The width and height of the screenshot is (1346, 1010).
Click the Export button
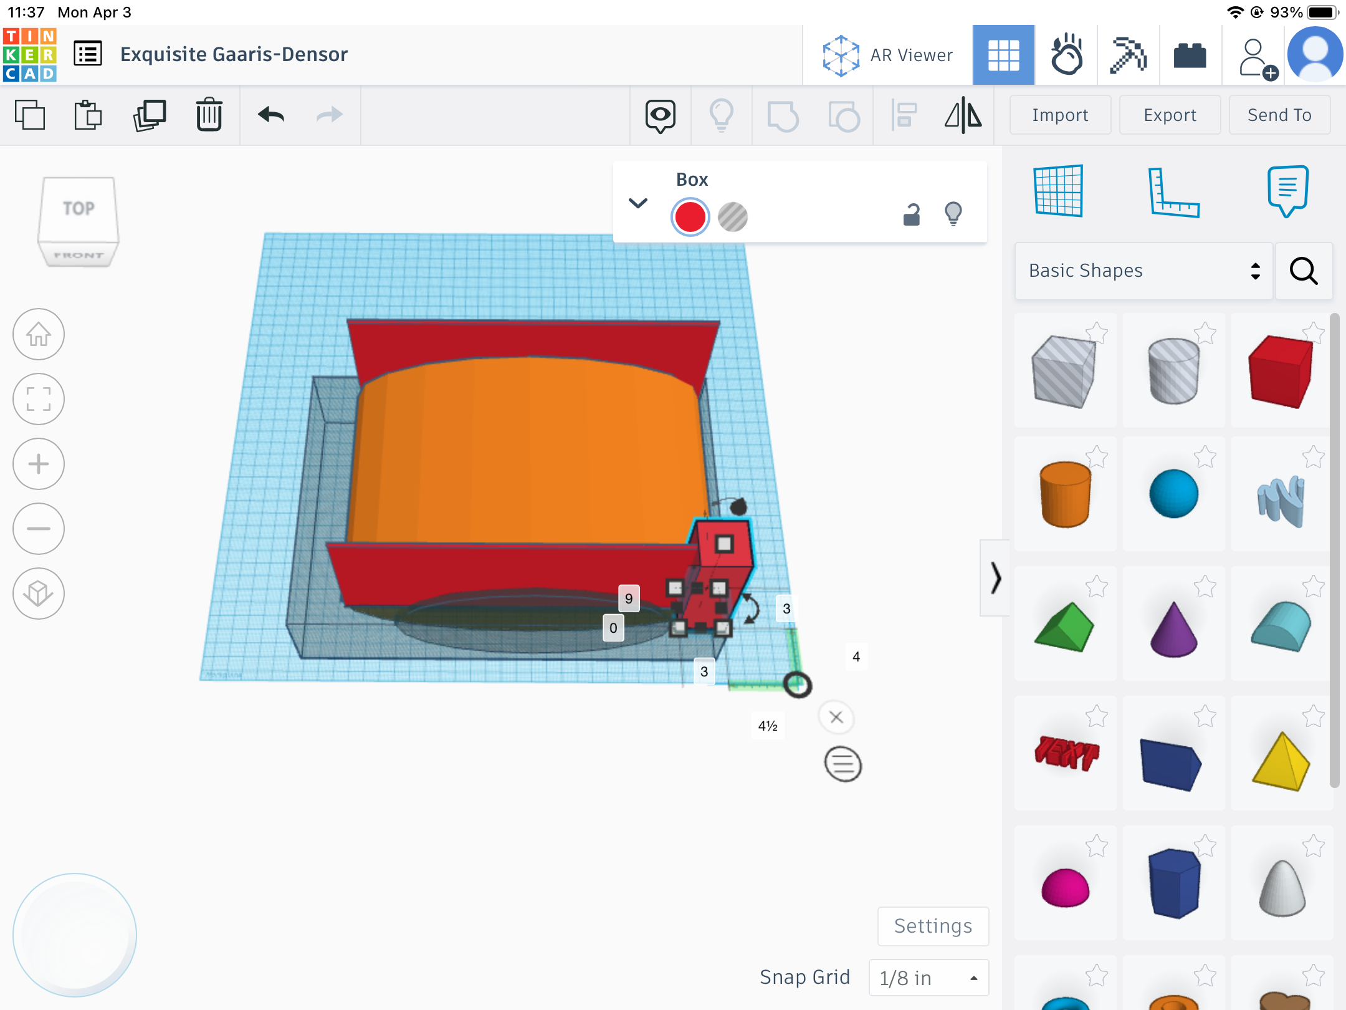pos(1170,115)
